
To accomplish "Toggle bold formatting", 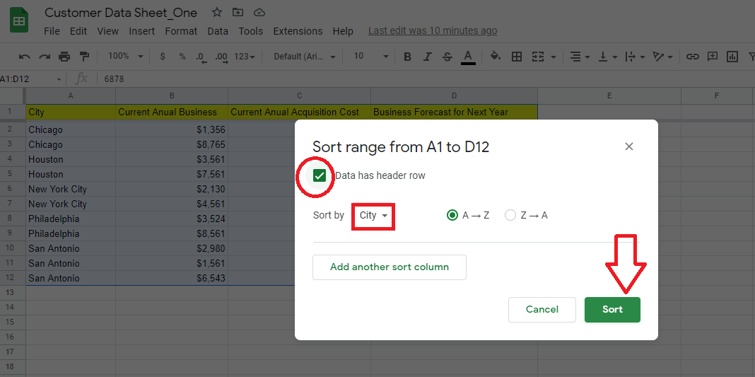I will coord(407,57).
